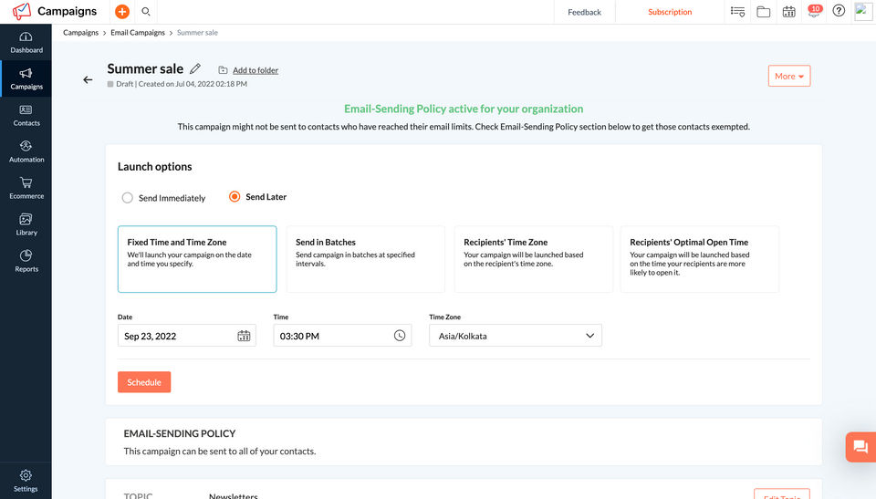This screenshot has width=876, height=499.
Task: Select the Send Immediately radio option
Action: click(x=128, y=197)
